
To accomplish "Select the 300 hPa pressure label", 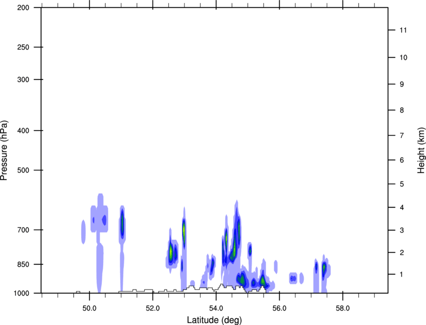I will coord(23,79).
